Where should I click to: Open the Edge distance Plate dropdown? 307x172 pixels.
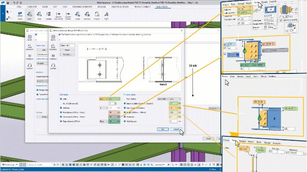(104, 121)
